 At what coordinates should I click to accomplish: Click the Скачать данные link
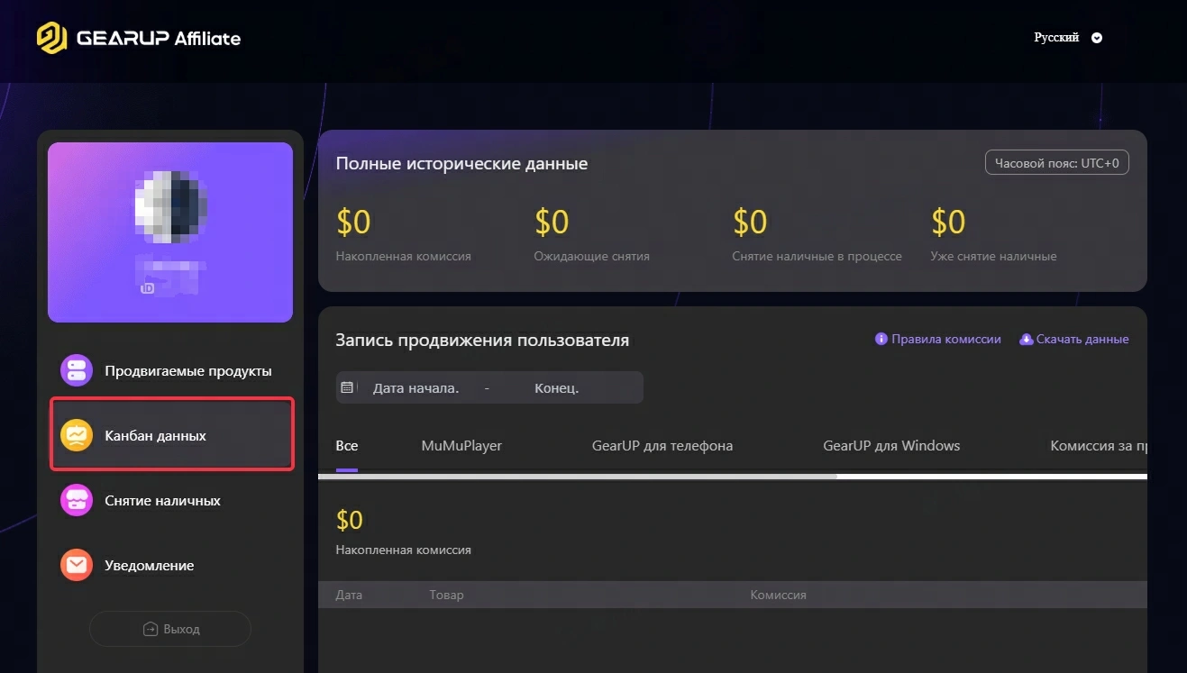pos(1081,338)
